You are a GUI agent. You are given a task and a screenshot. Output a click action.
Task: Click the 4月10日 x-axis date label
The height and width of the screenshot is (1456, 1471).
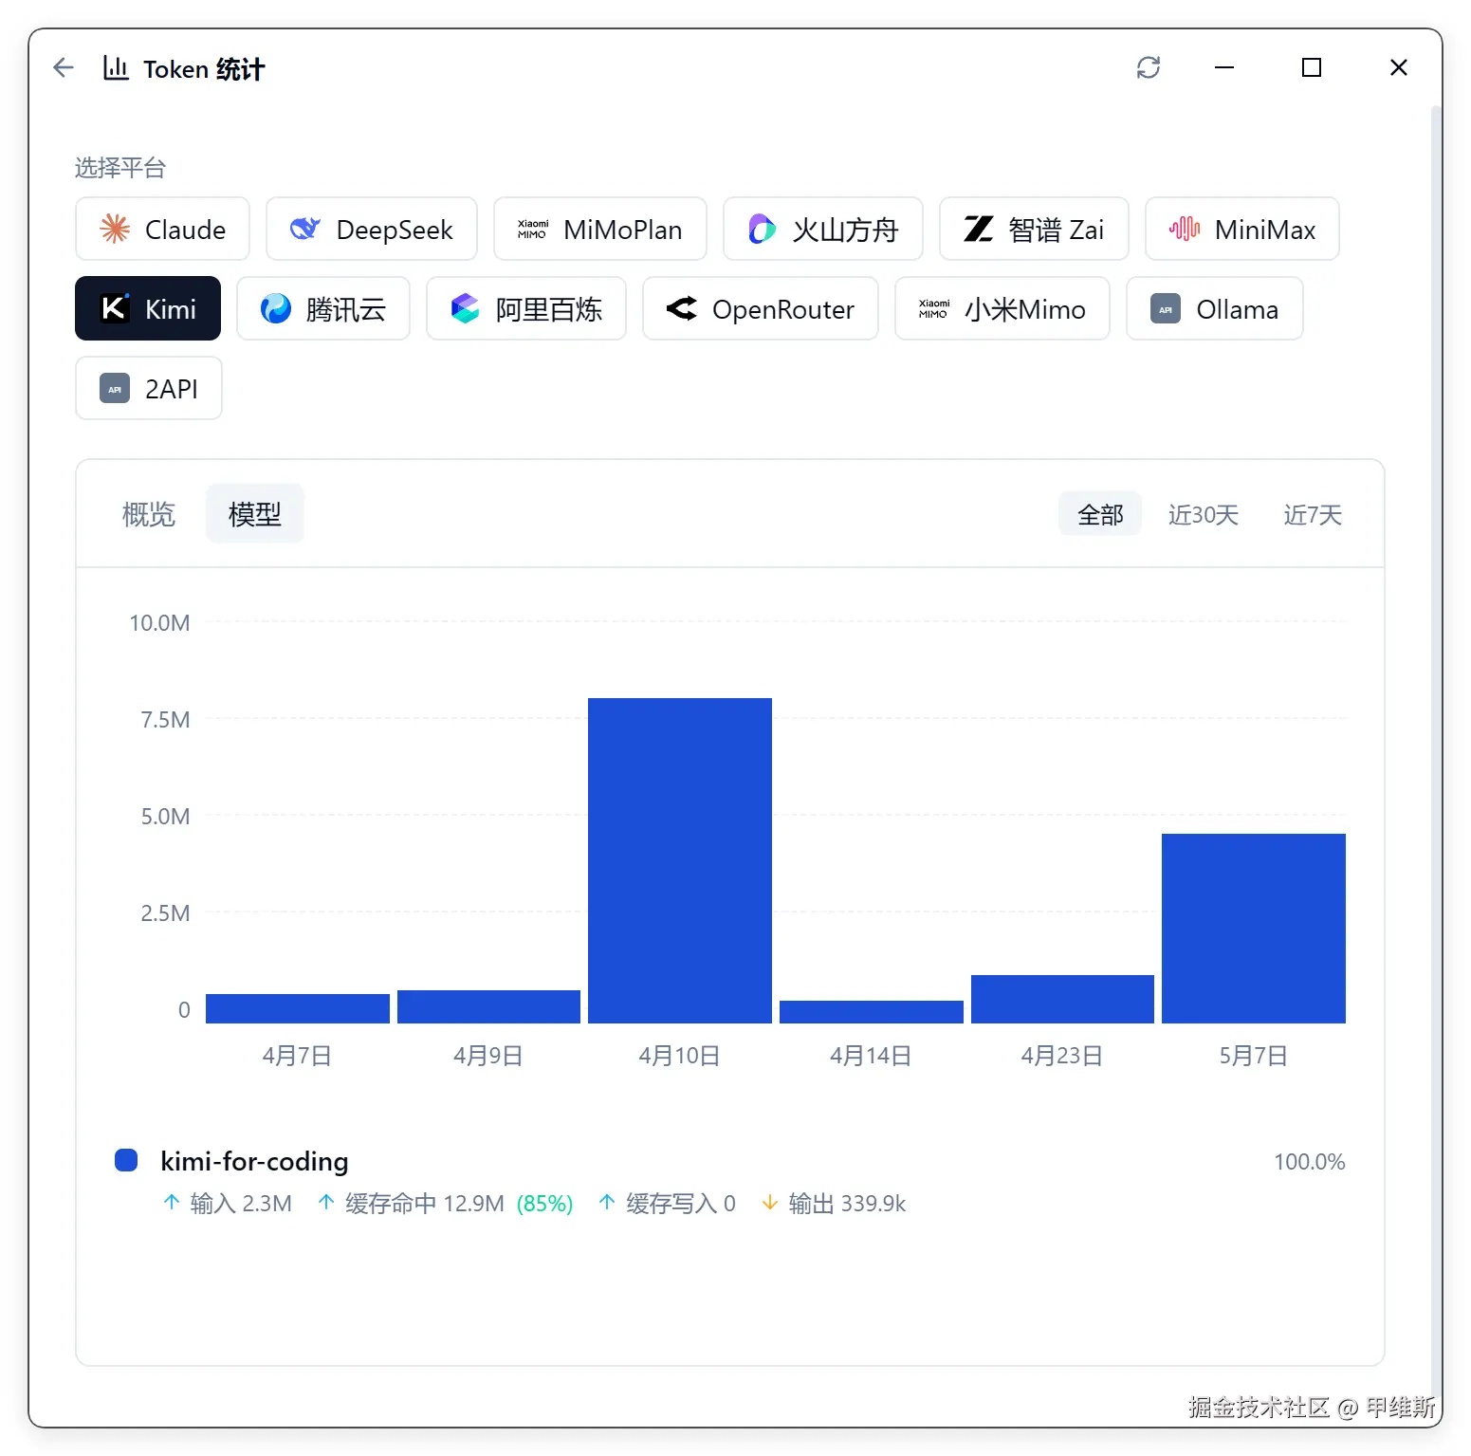(679, 1055)
